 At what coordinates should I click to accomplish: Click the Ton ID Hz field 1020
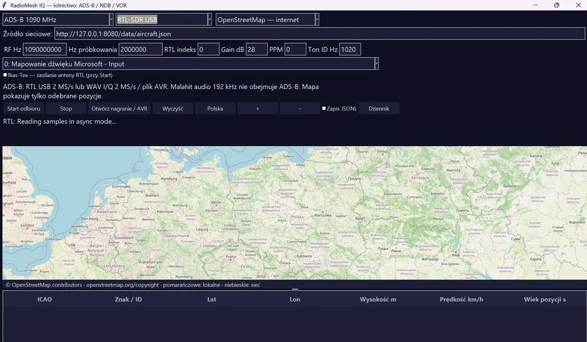350,49
